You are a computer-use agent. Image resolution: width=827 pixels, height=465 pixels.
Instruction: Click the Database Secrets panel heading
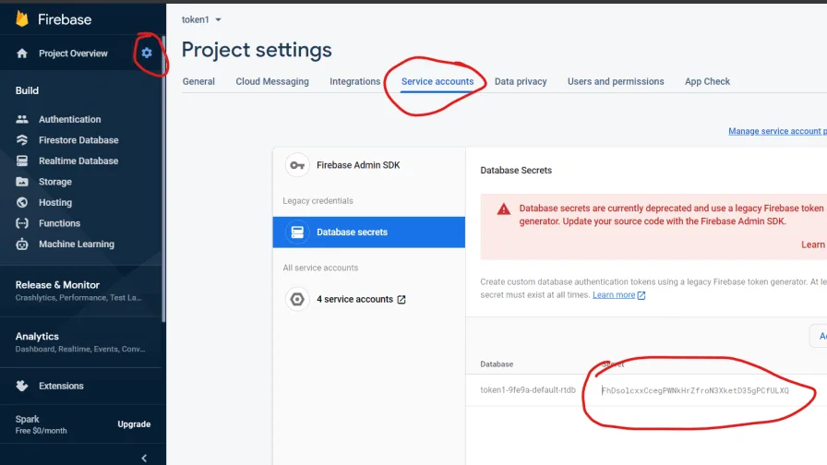point(516,171)
